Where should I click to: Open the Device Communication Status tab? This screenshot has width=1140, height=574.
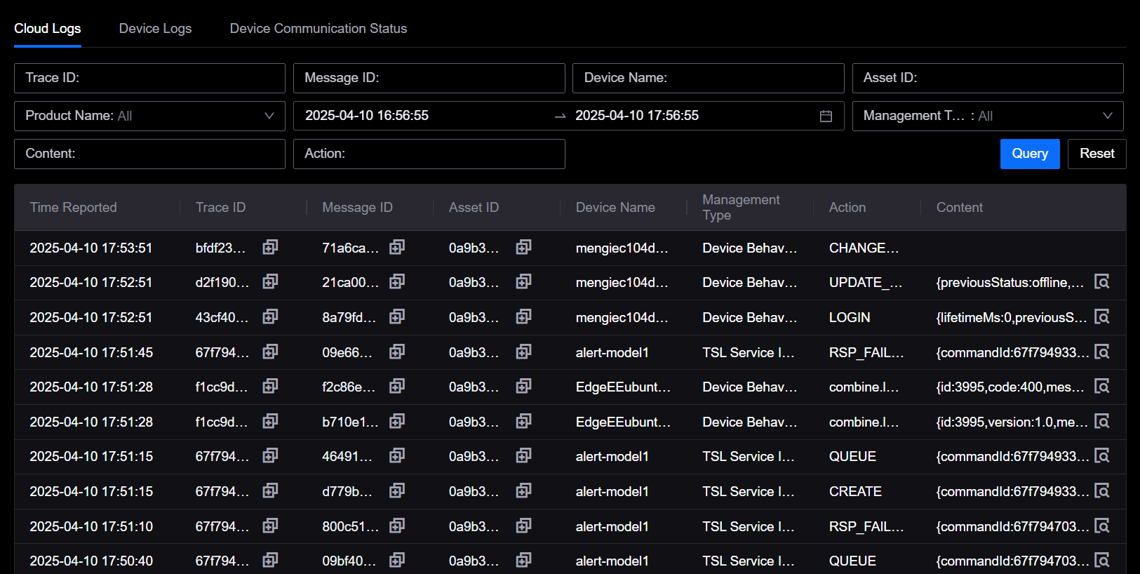point(318,29)
